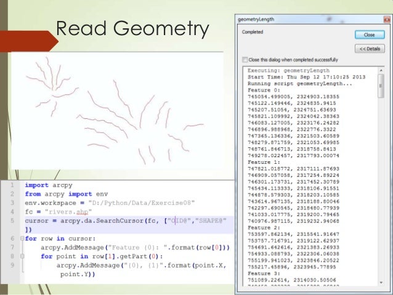Click the 'Read Geometry' slide title
Viewport: 393px width, 295px height.
(x=132, y=28)
